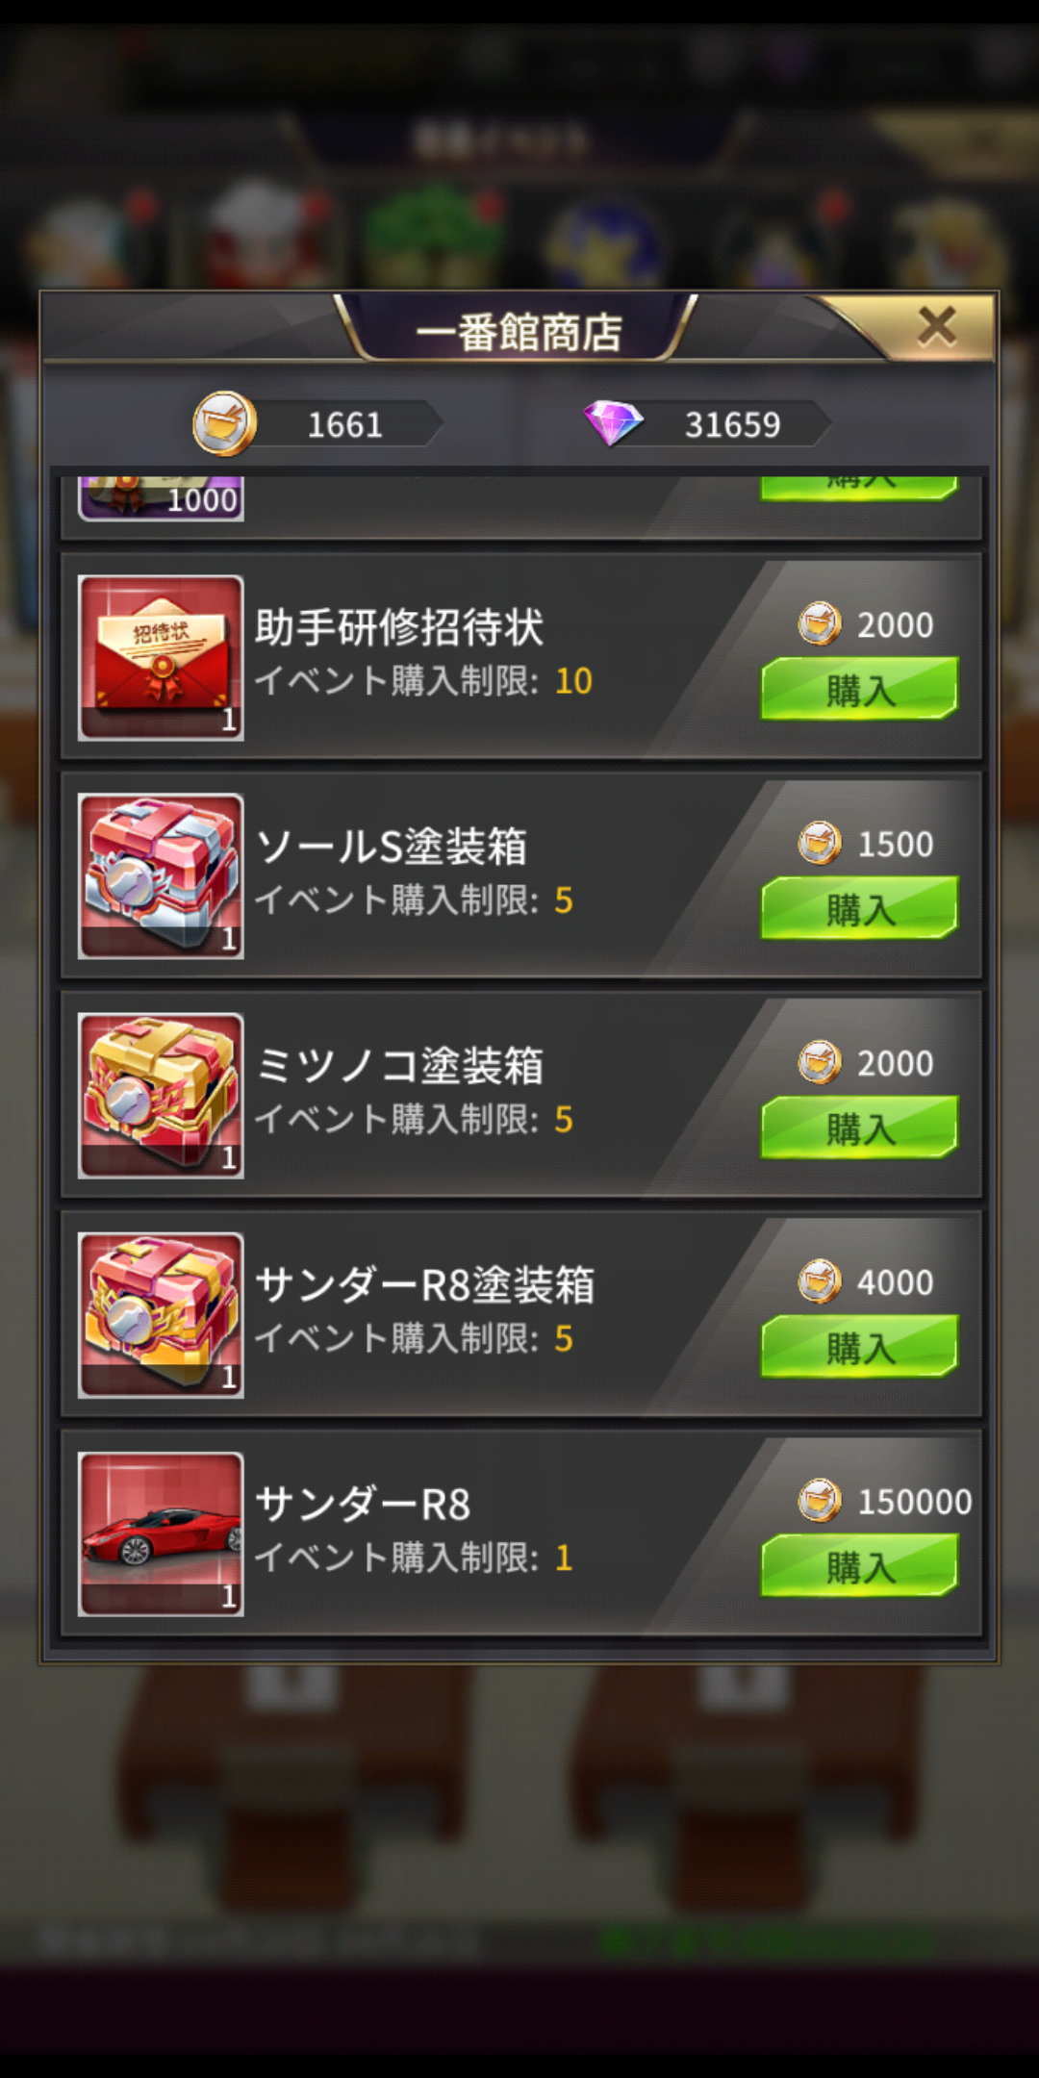Buy 助手研修招待状 for 2000 coins

[x=859, y=689]
